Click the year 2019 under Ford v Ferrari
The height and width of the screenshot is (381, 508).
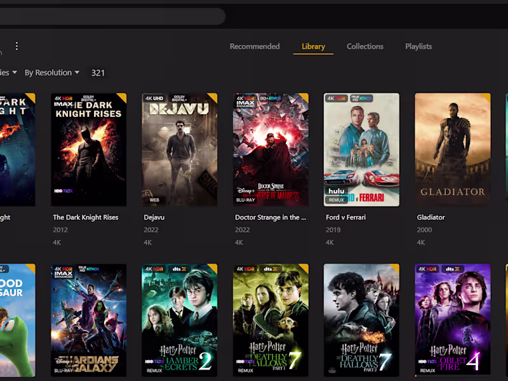click(x=330, y=230)
